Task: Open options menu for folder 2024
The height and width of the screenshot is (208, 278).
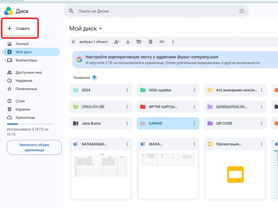Action: [x=127, y=90]
